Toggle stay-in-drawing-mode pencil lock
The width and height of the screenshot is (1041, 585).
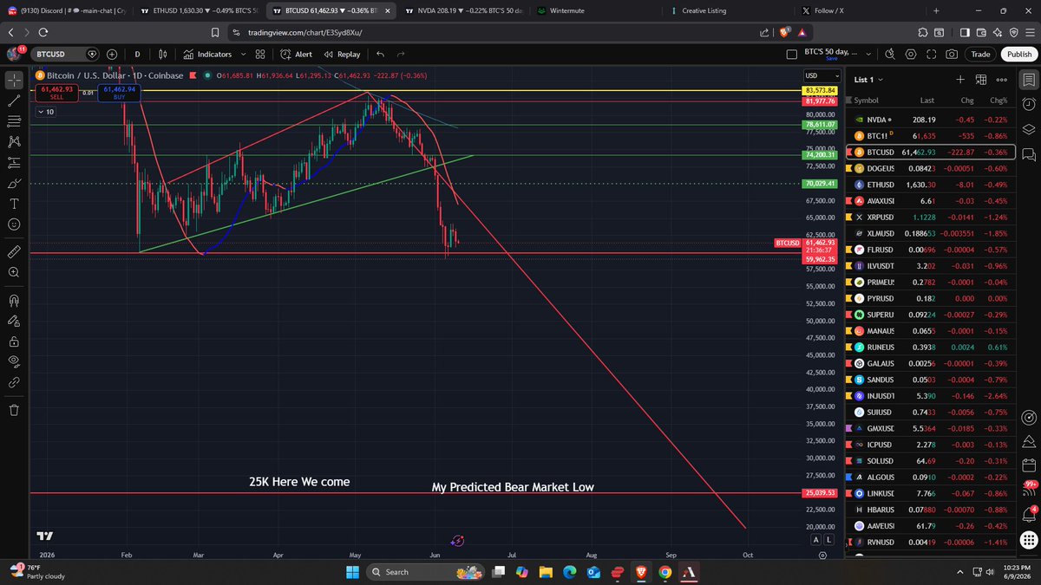[14, 322]
